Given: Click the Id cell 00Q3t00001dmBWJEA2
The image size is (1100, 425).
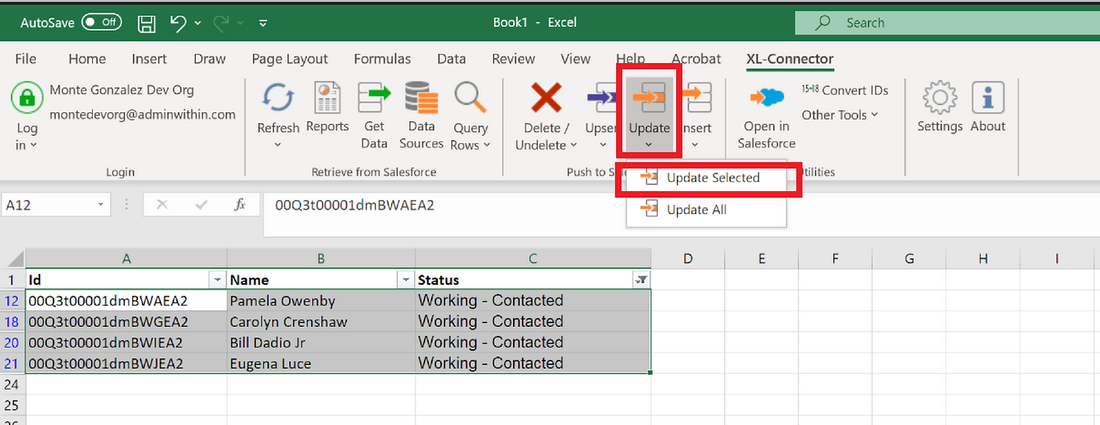Looking at the screenshot, I should [126, 363].
